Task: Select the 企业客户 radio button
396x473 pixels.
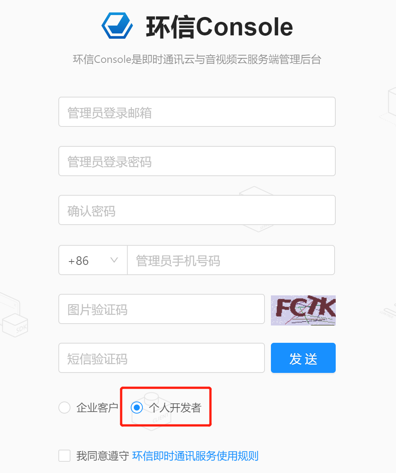Action: click(64, 408)
